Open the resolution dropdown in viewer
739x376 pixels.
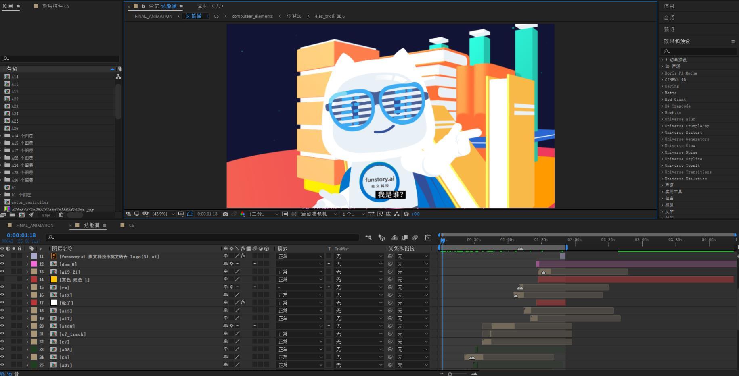(x=264, y=214)
